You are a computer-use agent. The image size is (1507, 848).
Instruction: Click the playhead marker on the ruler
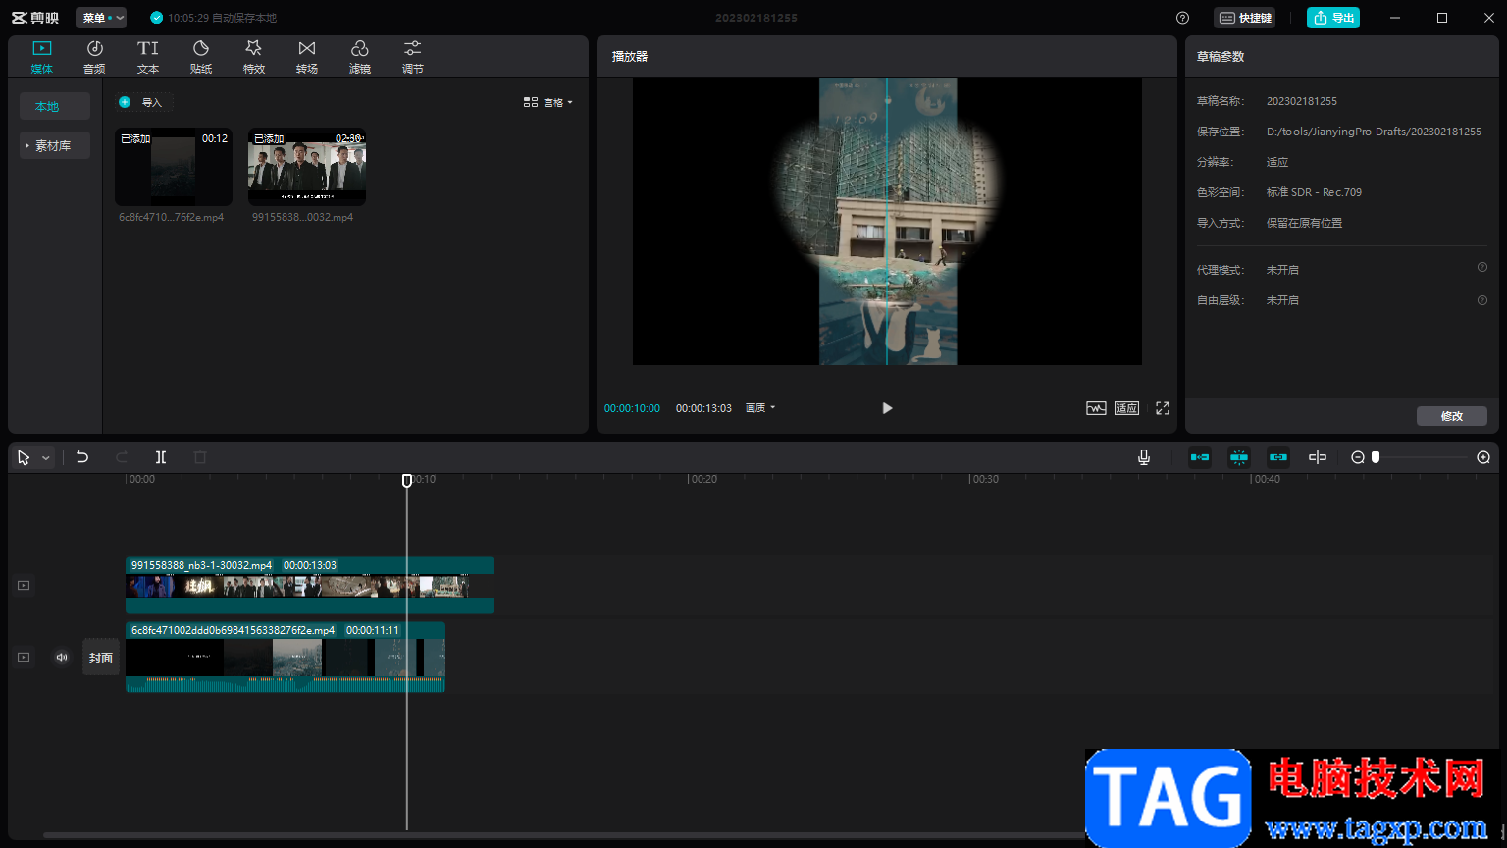click(407, 480)
